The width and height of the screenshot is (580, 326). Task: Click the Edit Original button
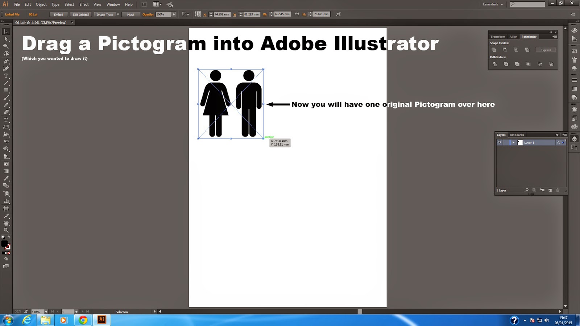tap(81, 14)
